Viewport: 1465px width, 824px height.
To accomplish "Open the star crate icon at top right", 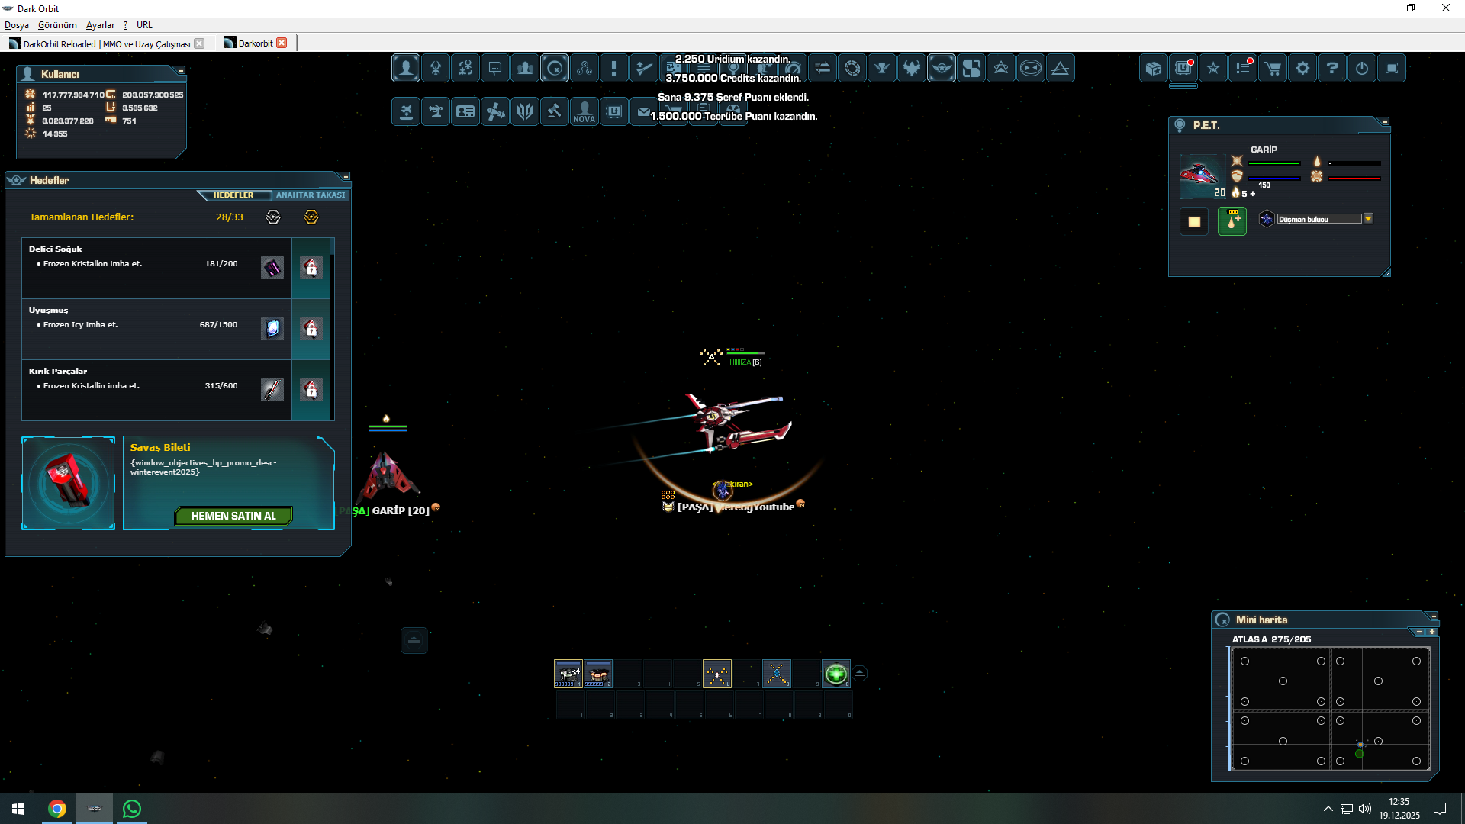I will (x=1154, y=69).
